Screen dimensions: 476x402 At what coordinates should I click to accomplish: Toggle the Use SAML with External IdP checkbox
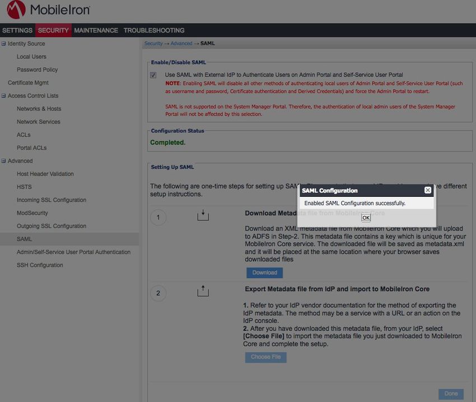click(153, 75)
